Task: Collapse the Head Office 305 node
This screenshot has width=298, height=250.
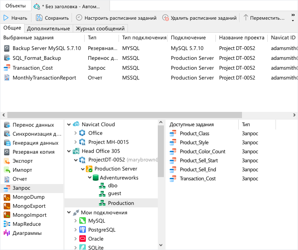Action: (69, 151)
